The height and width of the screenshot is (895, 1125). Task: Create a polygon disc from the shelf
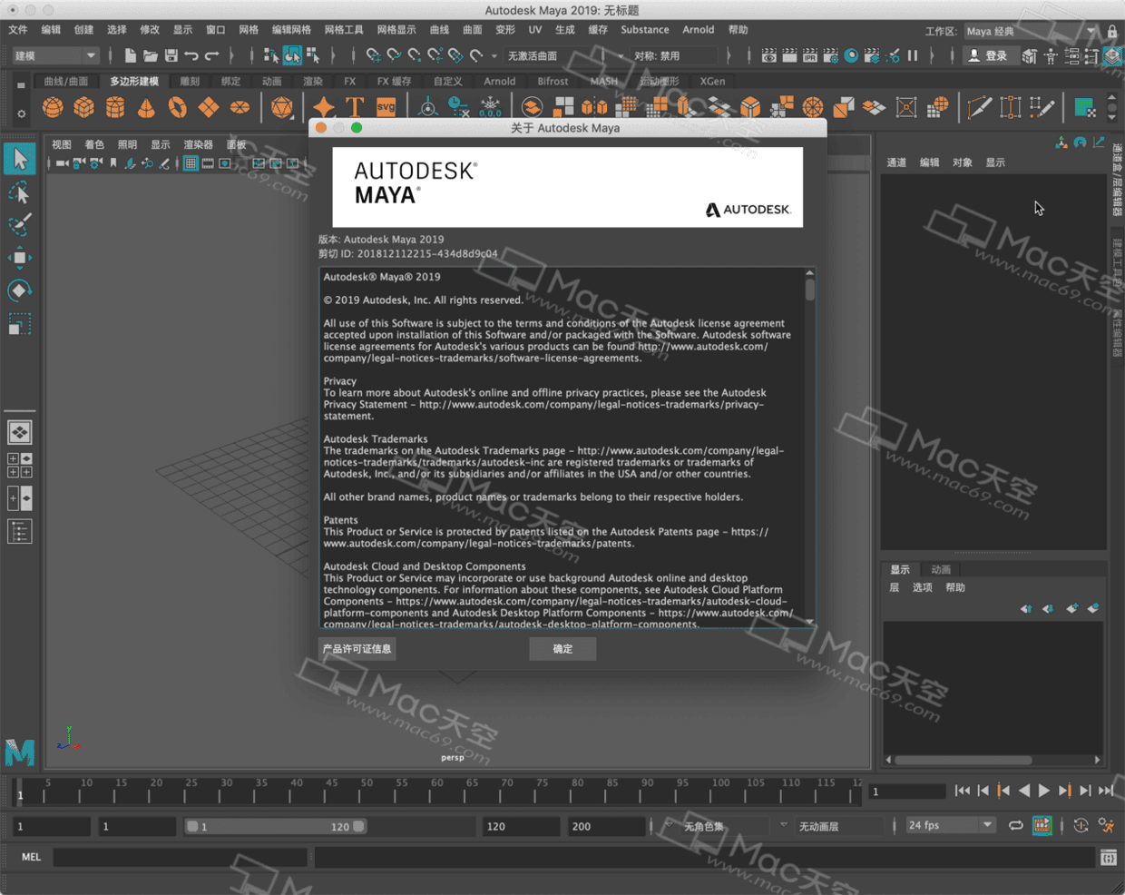click(x=240, y=108)
